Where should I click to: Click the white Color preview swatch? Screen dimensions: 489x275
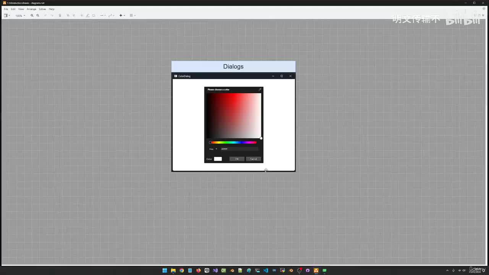(x=218, y=159)
